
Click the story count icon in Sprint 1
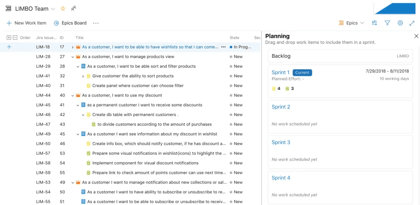[274, 89]
